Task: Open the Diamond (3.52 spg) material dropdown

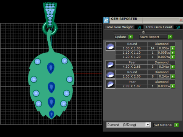Action: [x=148, y=125]
